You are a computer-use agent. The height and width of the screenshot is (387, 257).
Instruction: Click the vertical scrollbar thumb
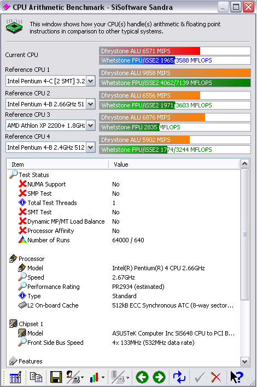coord(244,234)
